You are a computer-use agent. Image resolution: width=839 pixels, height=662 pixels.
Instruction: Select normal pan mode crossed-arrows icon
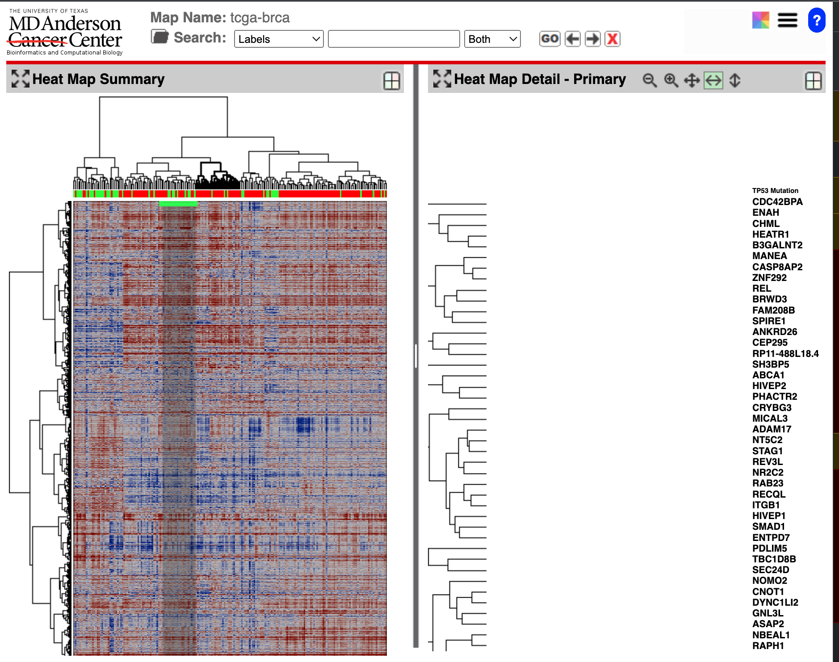point(692,80)
